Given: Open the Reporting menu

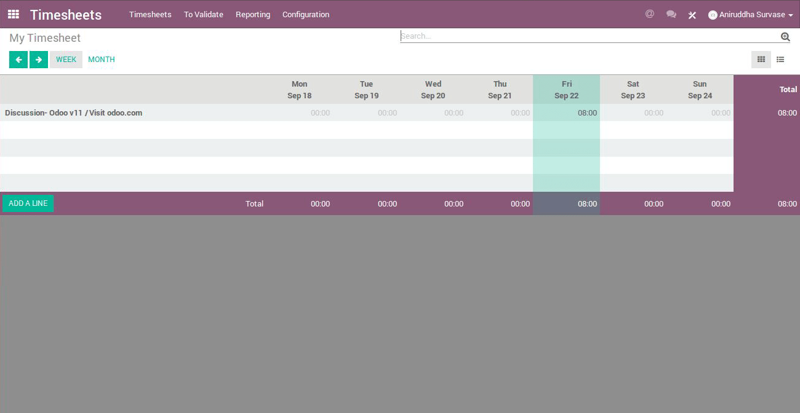Looking at the screenshot, I should click(253, 14).
